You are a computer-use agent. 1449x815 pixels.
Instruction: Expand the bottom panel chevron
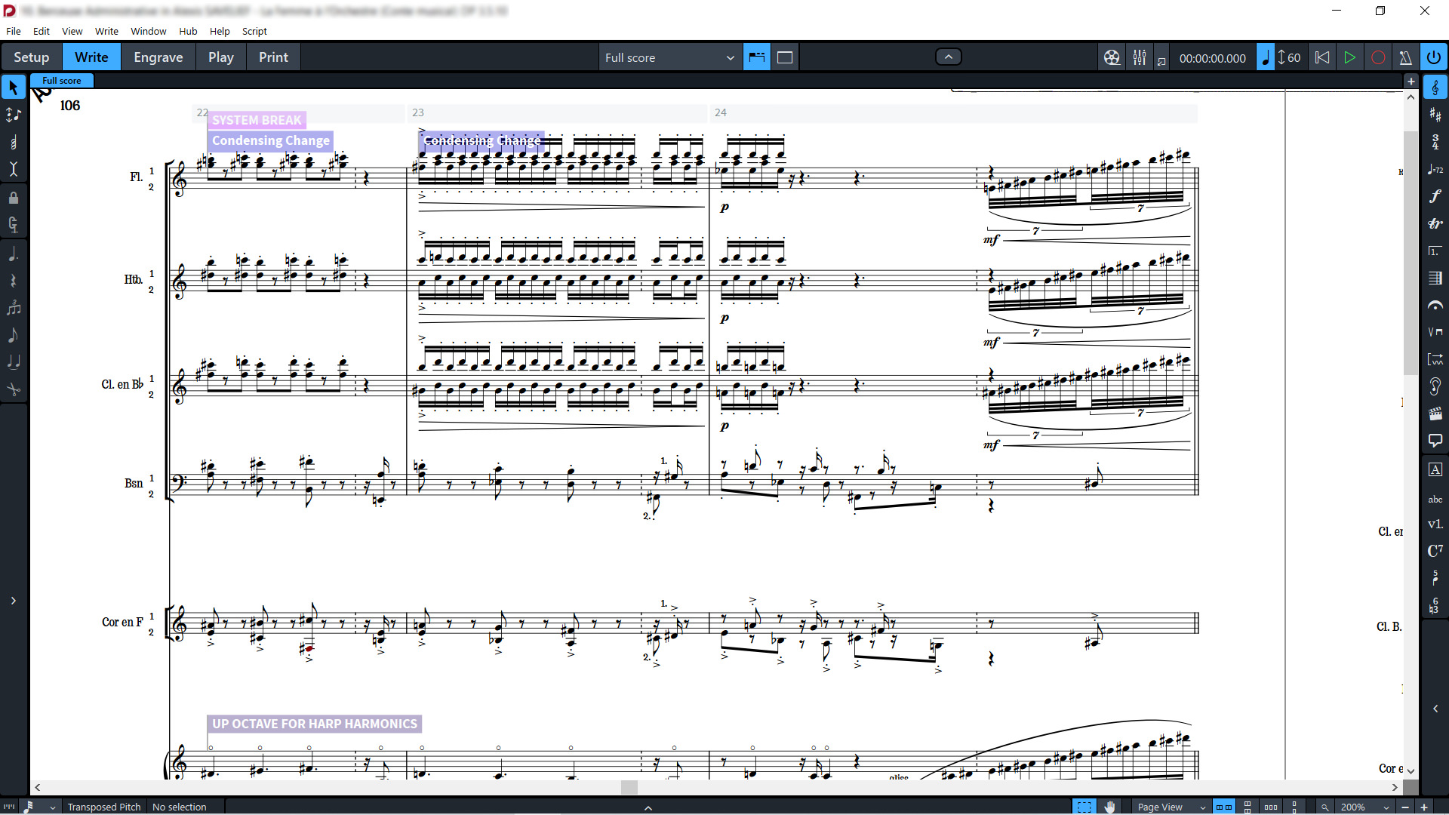[648, 807]
